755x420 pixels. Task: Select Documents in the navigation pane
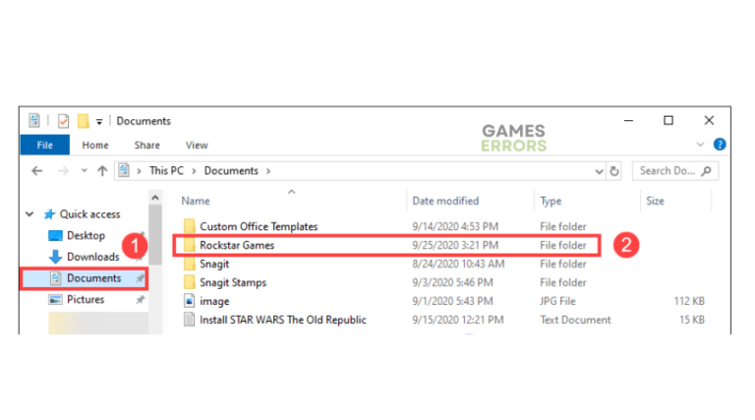coord(92,278)
